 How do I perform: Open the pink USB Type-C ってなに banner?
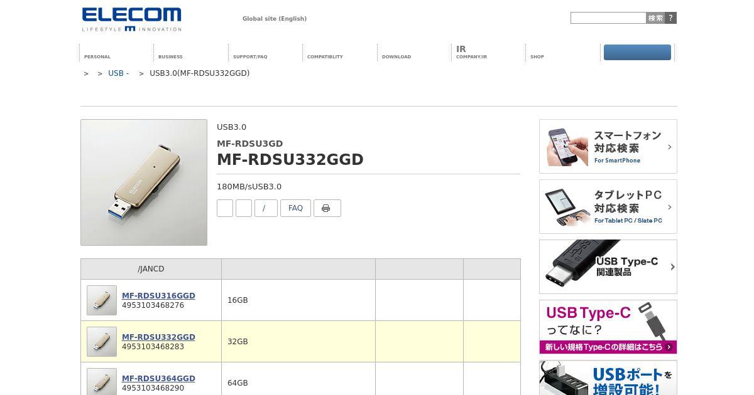(x=608, y=327)
